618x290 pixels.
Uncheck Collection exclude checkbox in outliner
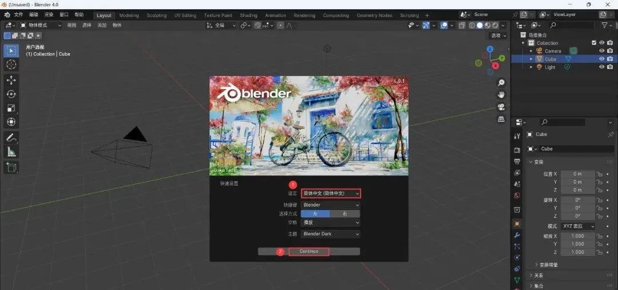594,43
